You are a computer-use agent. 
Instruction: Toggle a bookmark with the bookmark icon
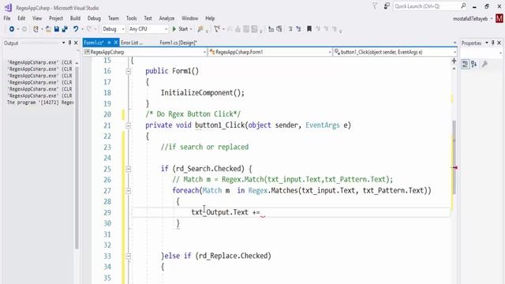tap(309, 29)
